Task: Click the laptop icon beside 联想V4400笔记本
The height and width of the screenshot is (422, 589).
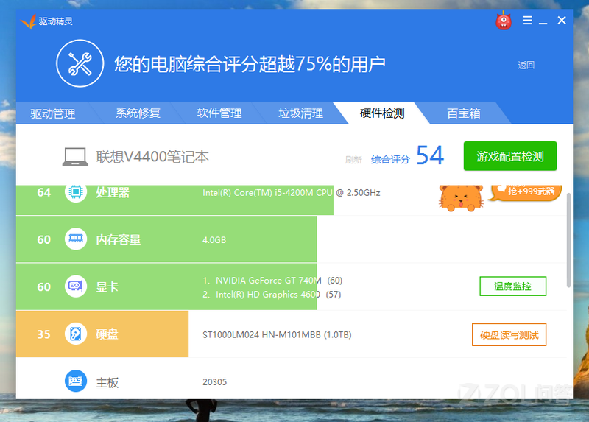Action: (x=75, y=157)
